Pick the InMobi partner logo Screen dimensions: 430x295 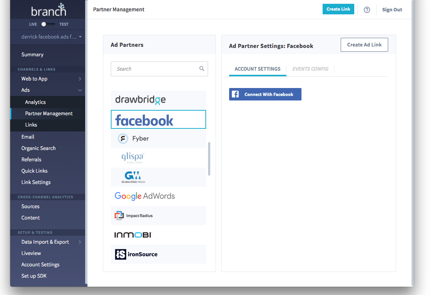coord(158,235)
